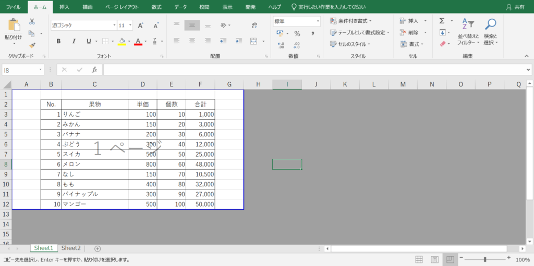Screen dimensions: 534x266
Task: Align text right
Action: click(208, 41)
